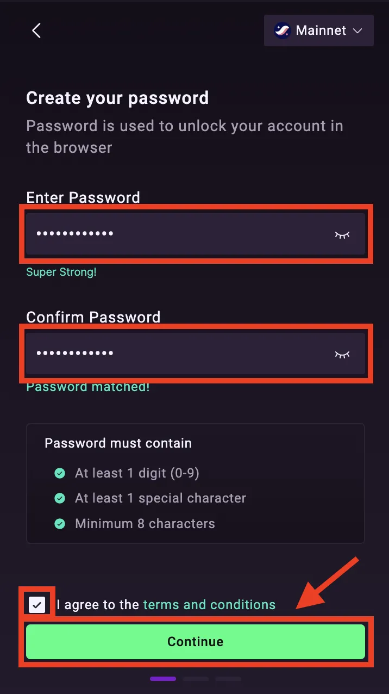
Task: Select the third progress step indicator
Action: point(228,679)
